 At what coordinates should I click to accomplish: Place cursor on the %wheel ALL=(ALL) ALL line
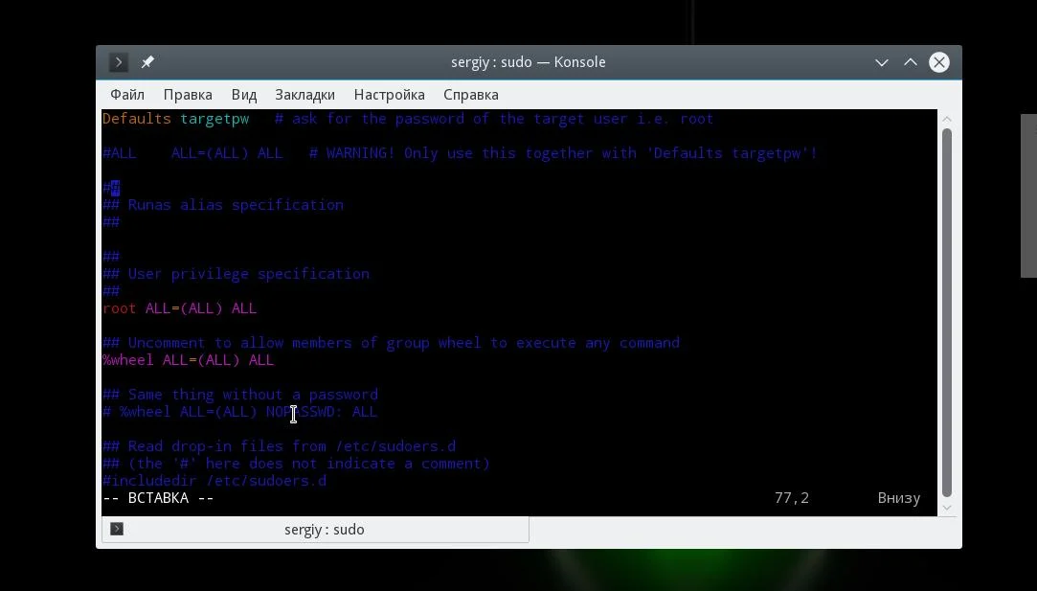pos(189,360)
